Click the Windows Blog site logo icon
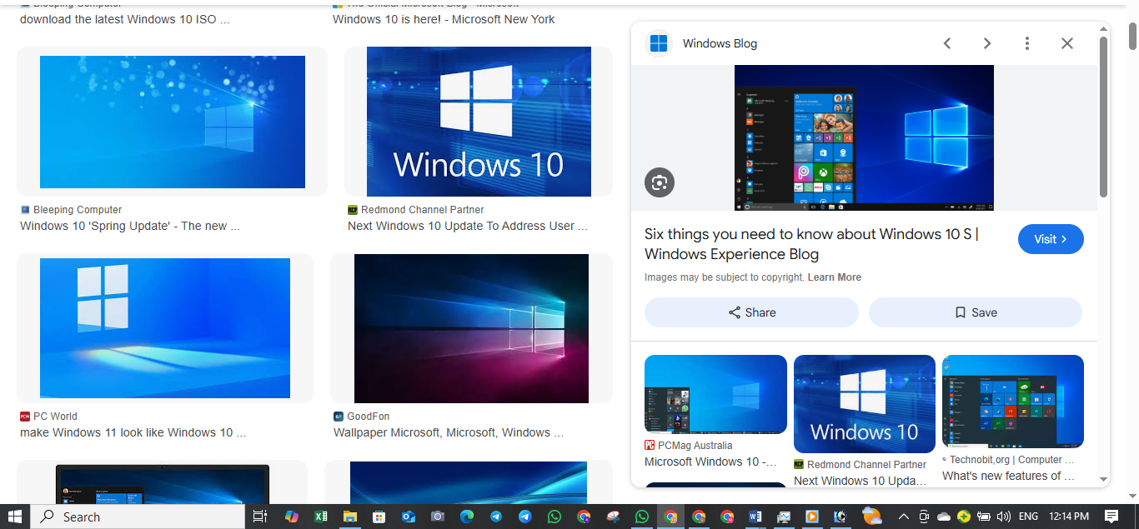Viewport: 1139px width, 529px height. click(x=659, y=43)
